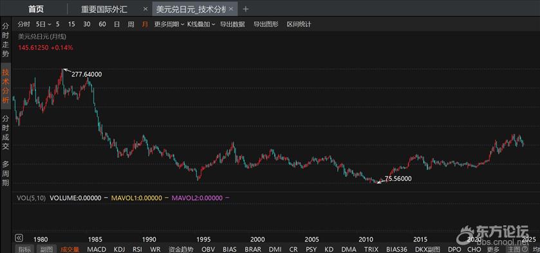540x253 pixels.
Task: Select the 副图 sub-chart button
Action: [46, 249]
